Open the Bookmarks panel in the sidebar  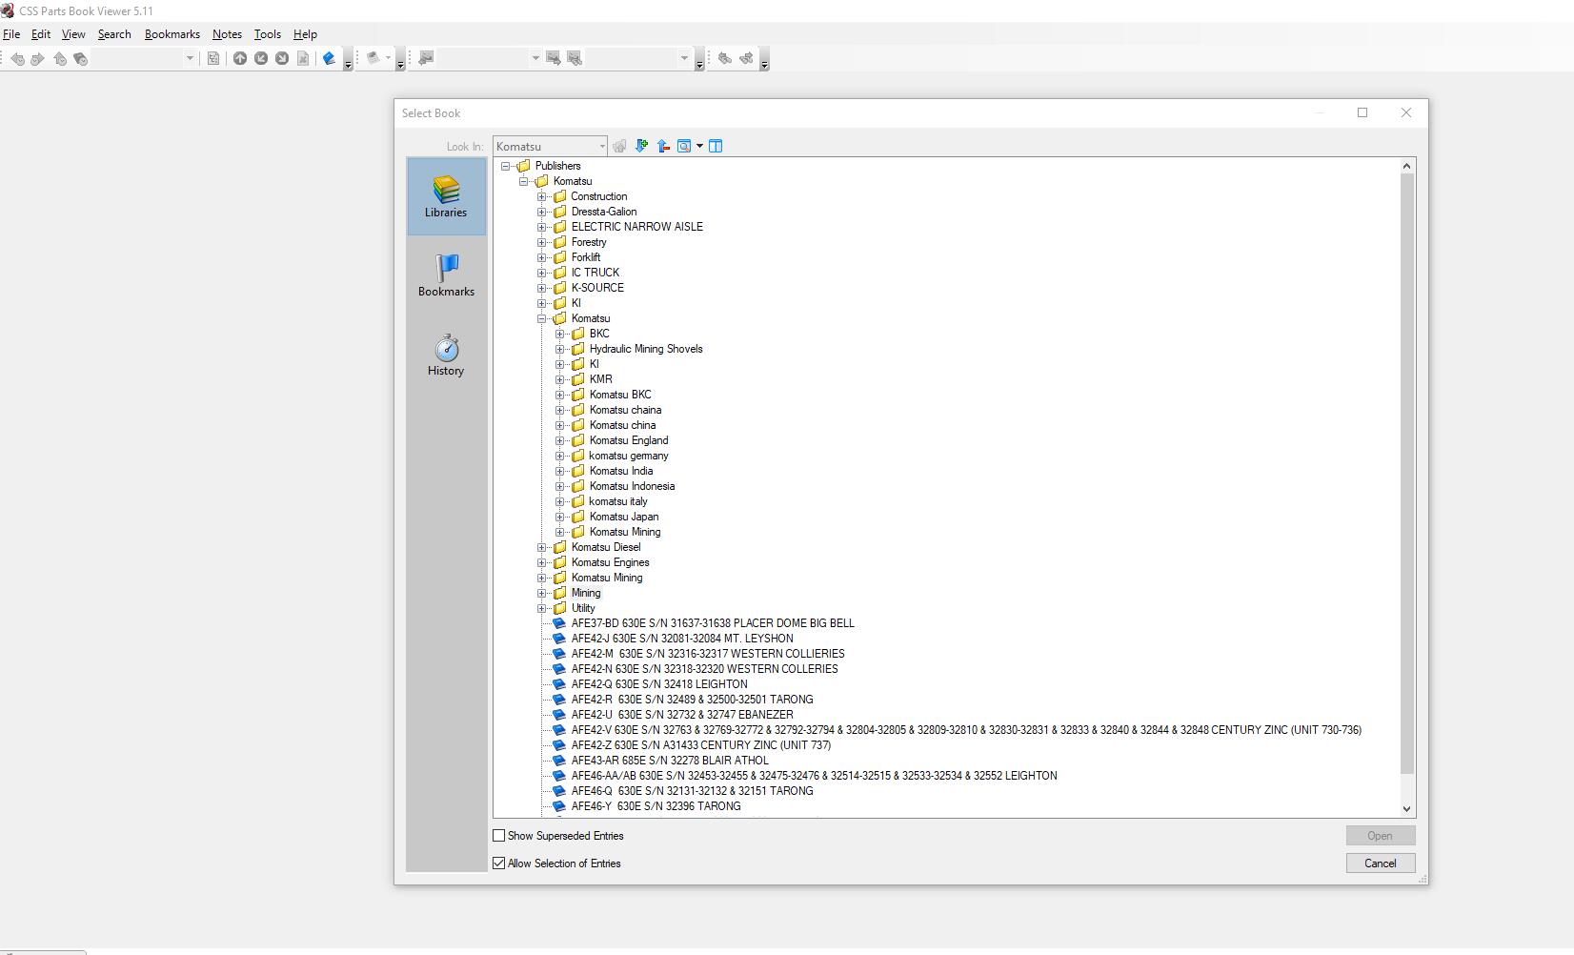click(x=446, y=275)
